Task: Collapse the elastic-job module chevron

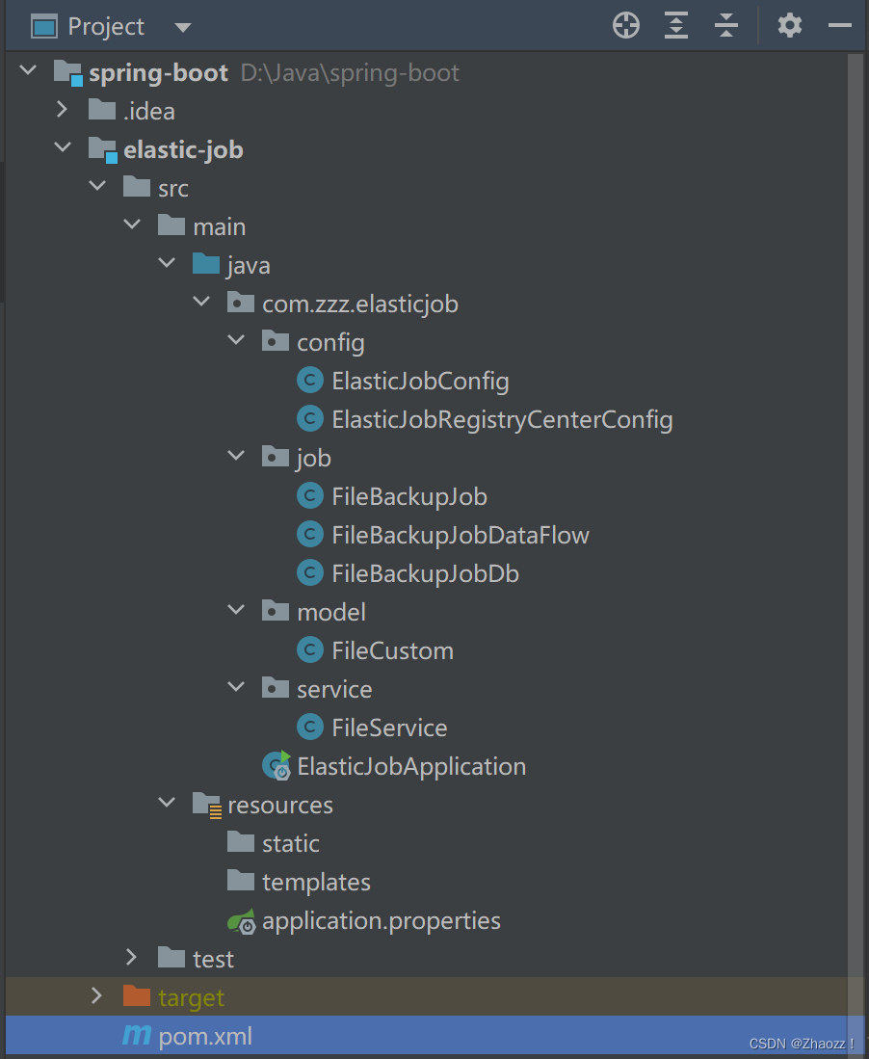Action: point(63,147)
